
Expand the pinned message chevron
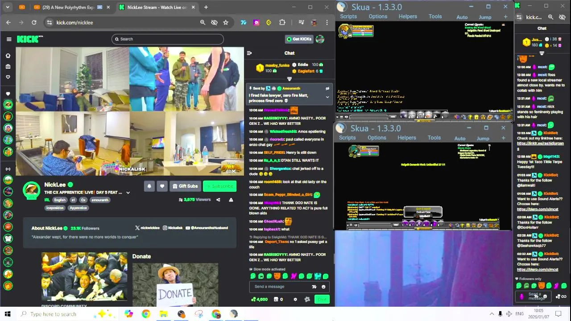(x=327, y=97)
